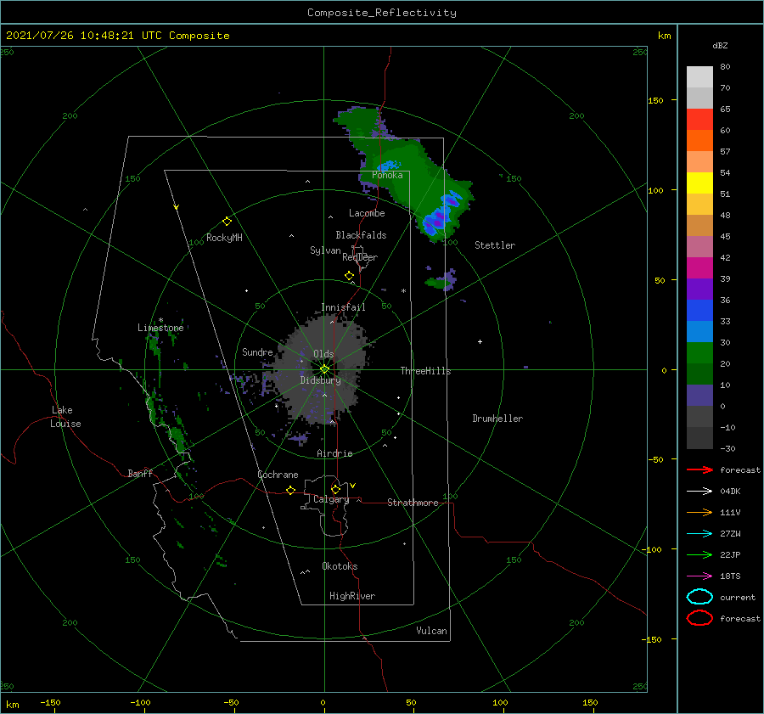Viewport: 764px width, 714px height.
Task: Click the ThreeHills city label
Action: 425,371
